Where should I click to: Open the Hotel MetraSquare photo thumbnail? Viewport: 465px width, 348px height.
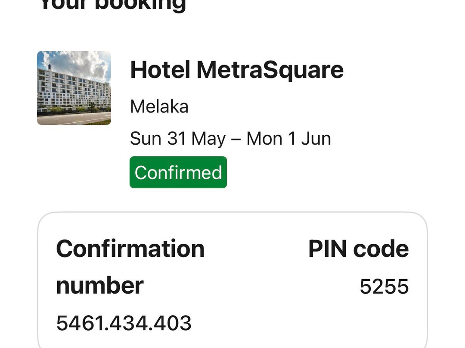(74, 88)
